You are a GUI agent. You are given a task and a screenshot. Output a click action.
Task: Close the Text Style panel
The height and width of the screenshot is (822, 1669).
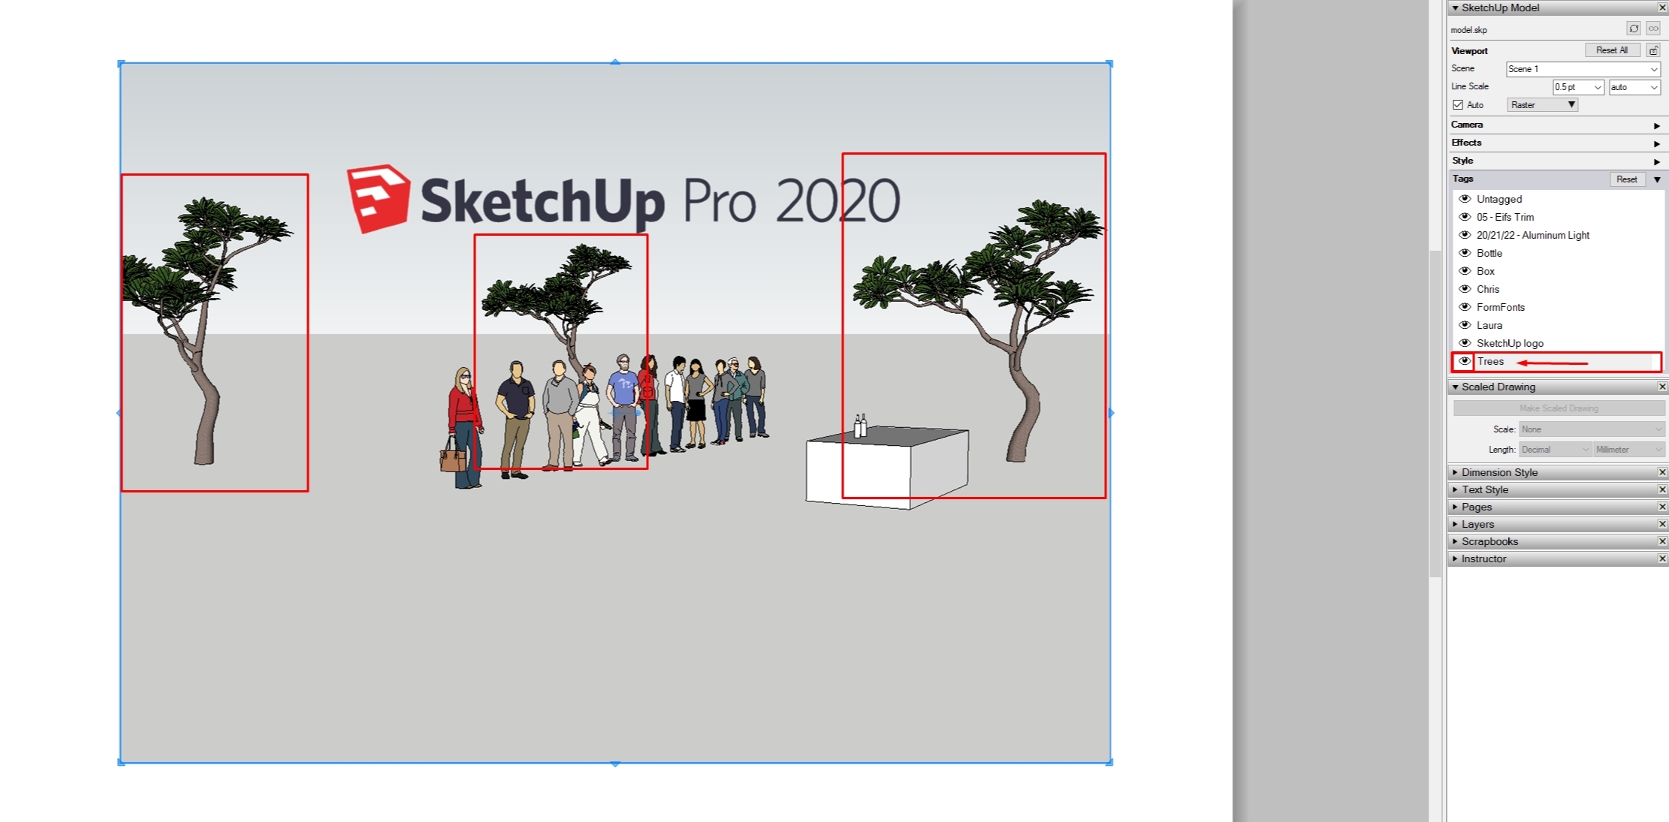point(1662,489)
